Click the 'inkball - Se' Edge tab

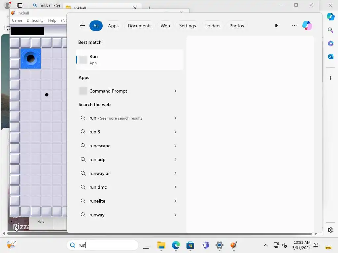[46, 5]
